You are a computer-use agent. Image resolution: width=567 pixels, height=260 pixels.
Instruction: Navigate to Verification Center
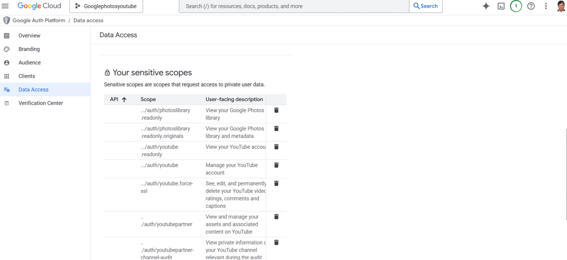41,103
